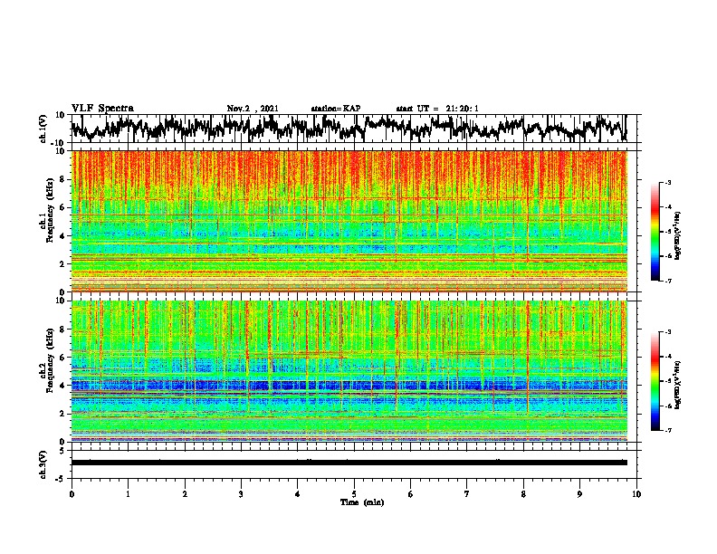Click the "ch.3(V)" axis label
The width and height of the screenshot is (717, 554).
[43, 464]
